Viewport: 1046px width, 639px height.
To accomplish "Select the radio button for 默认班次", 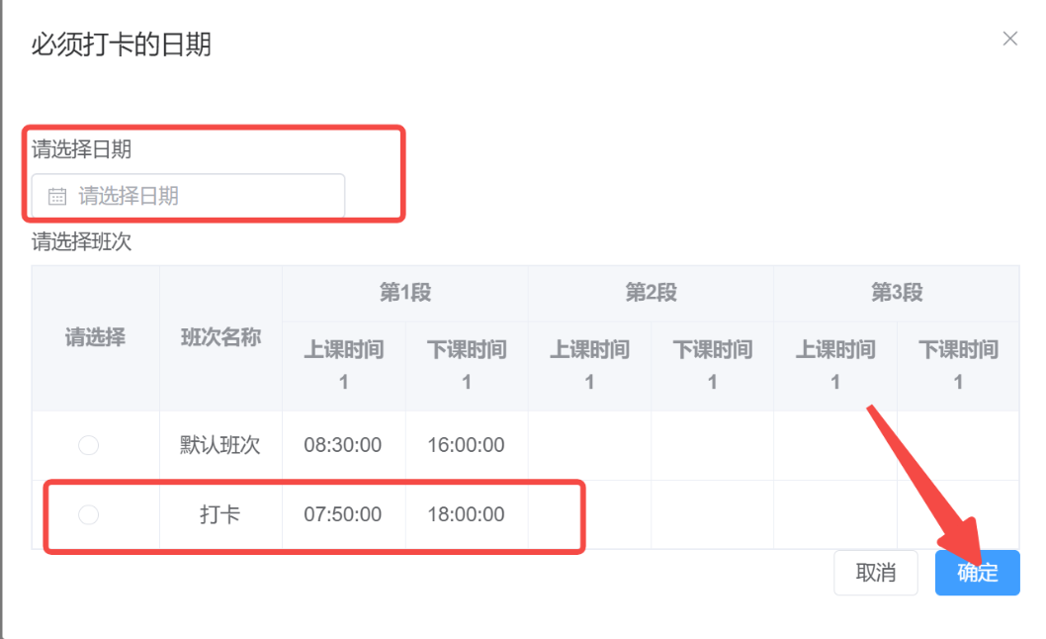I will 88,445.
